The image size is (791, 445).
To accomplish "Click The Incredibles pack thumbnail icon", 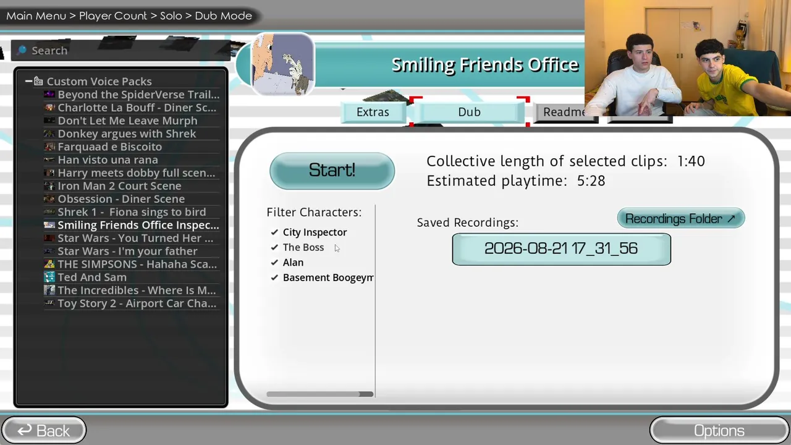I will [x=49, y=290].
